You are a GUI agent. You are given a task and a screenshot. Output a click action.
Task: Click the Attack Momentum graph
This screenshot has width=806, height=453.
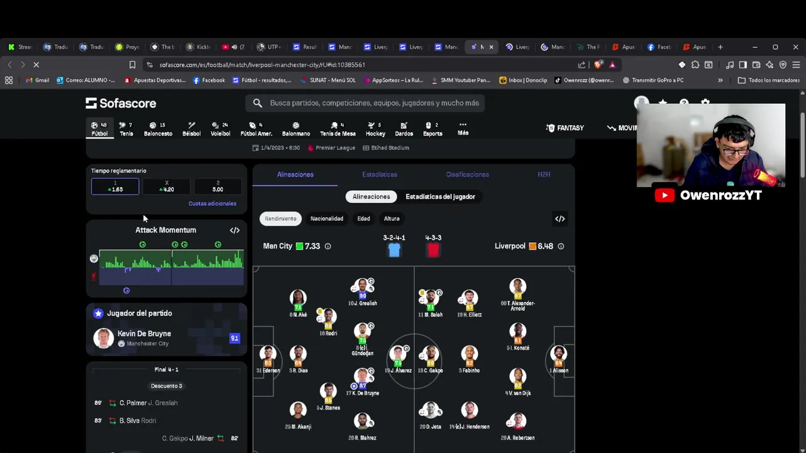point(171,267)
